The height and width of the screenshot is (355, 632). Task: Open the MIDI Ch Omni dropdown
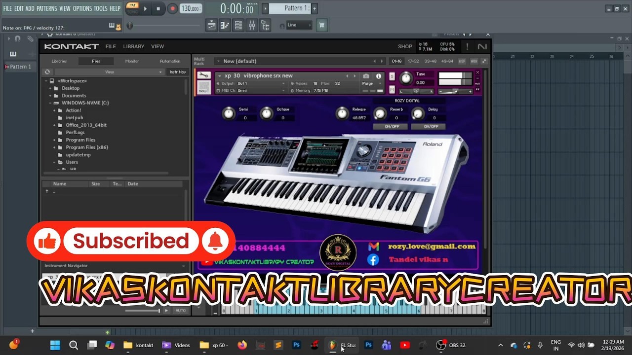253,91
